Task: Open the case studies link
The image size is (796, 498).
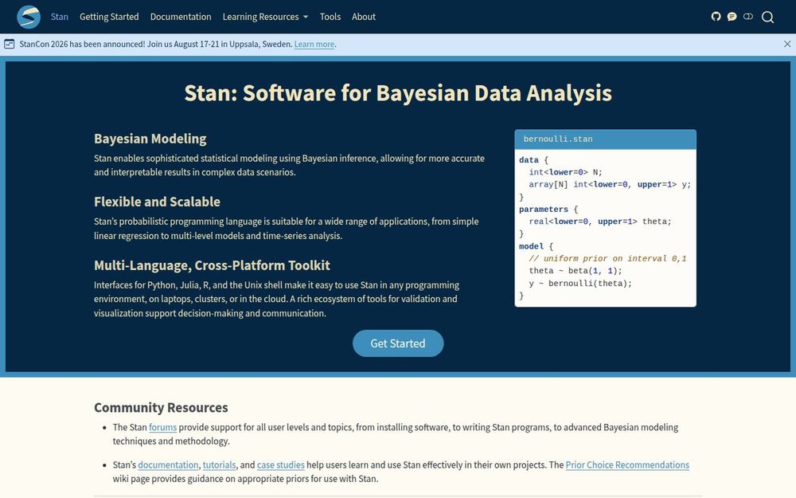Action: [281, 465]
